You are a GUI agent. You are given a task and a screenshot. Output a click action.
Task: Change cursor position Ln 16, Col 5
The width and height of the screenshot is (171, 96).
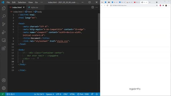pos(39,94)
